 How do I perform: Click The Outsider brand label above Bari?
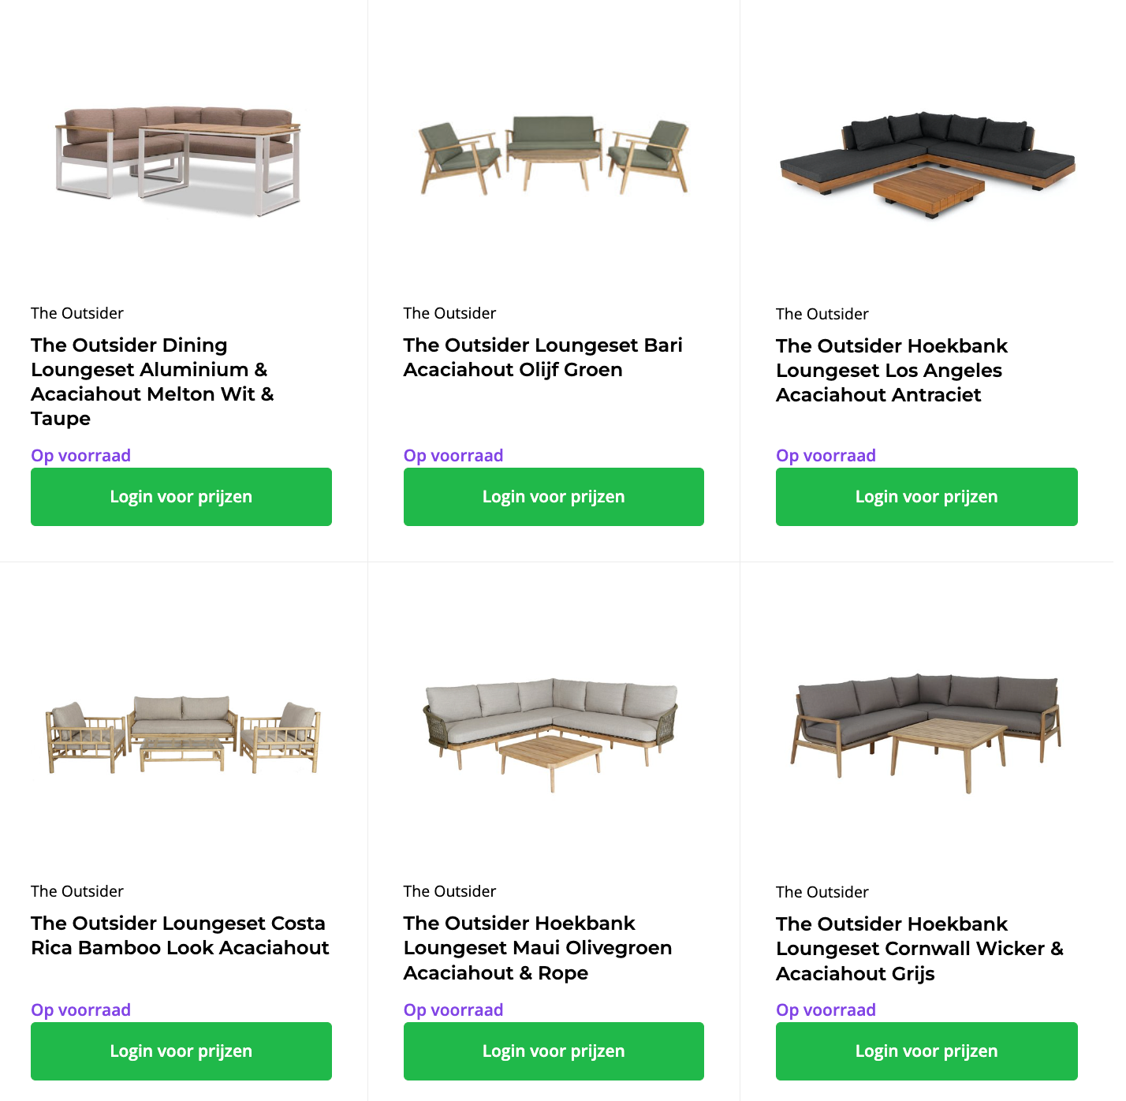pos(449,313)
